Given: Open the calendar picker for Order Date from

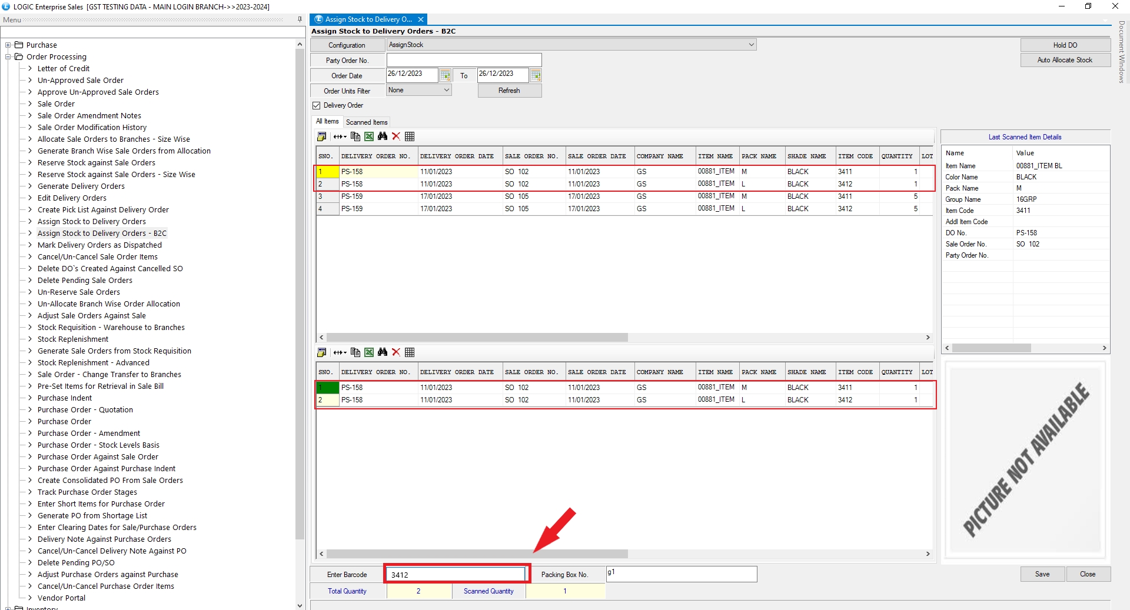Looking at the screenshot, I should 446,75.
